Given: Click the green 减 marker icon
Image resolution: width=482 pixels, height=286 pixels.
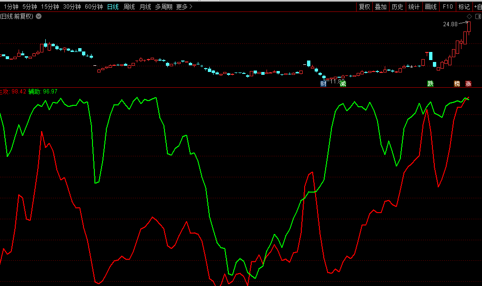Looking at the screenshot, I should 342,84.
